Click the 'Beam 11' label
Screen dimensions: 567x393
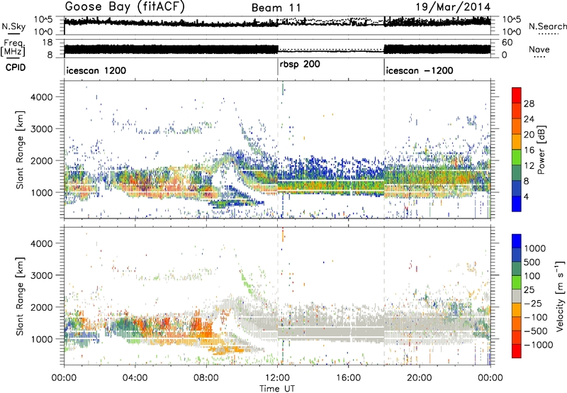276,8
